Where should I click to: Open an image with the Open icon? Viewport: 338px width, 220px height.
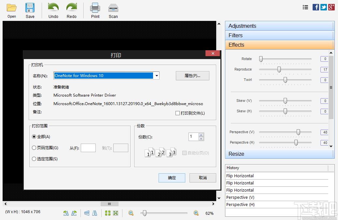[x=12, y=8]
